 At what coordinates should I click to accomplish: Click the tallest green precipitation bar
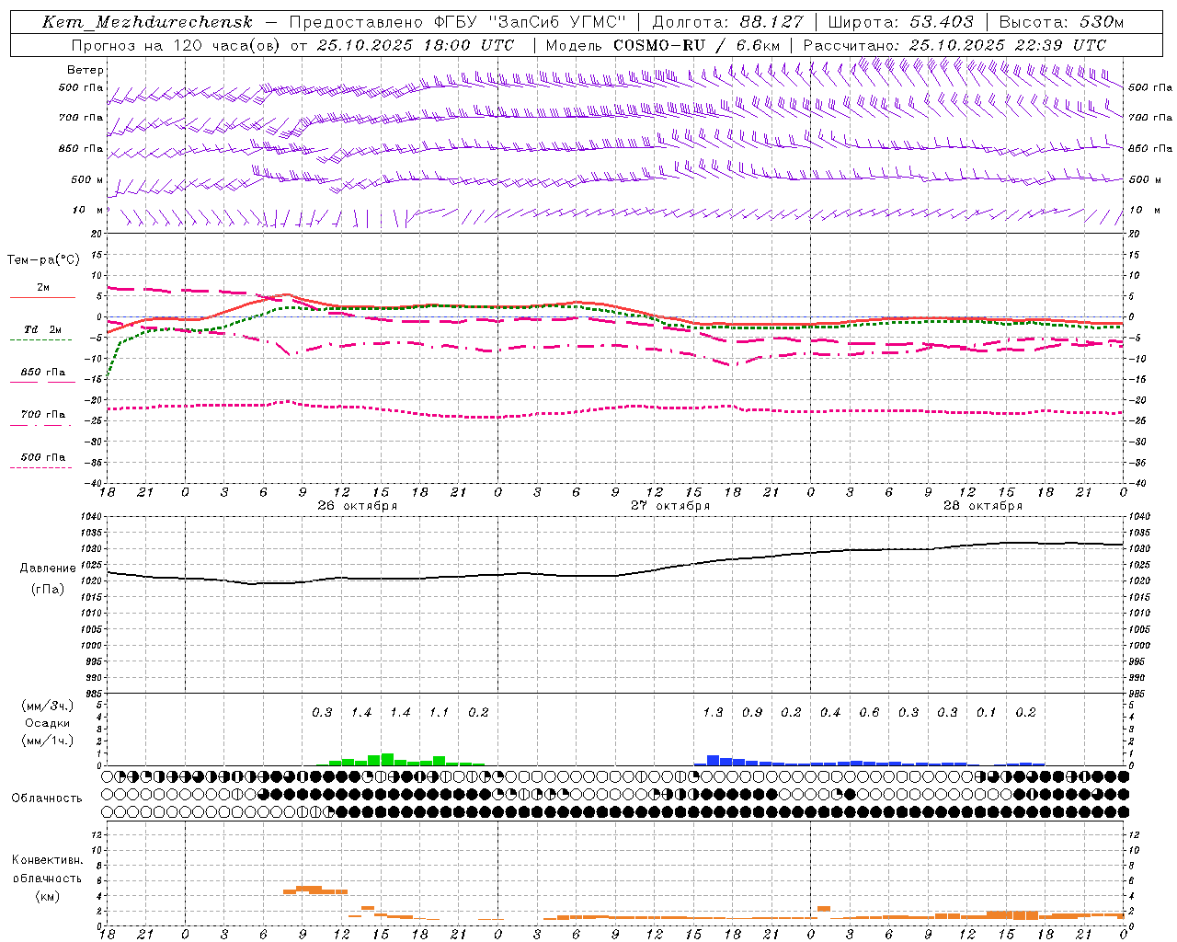[x=387, y=760]
